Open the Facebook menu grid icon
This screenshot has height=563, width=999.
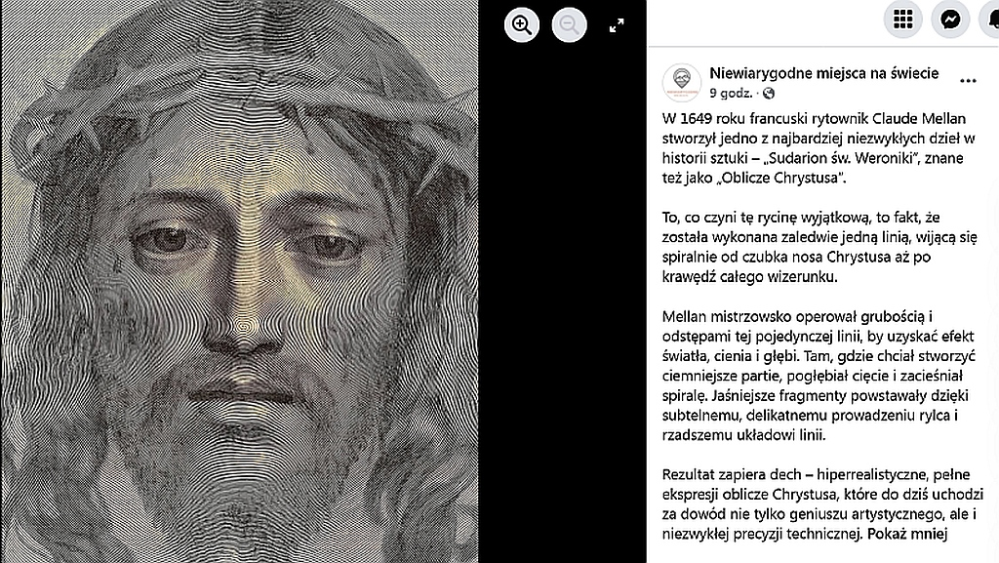pos(902,20)
